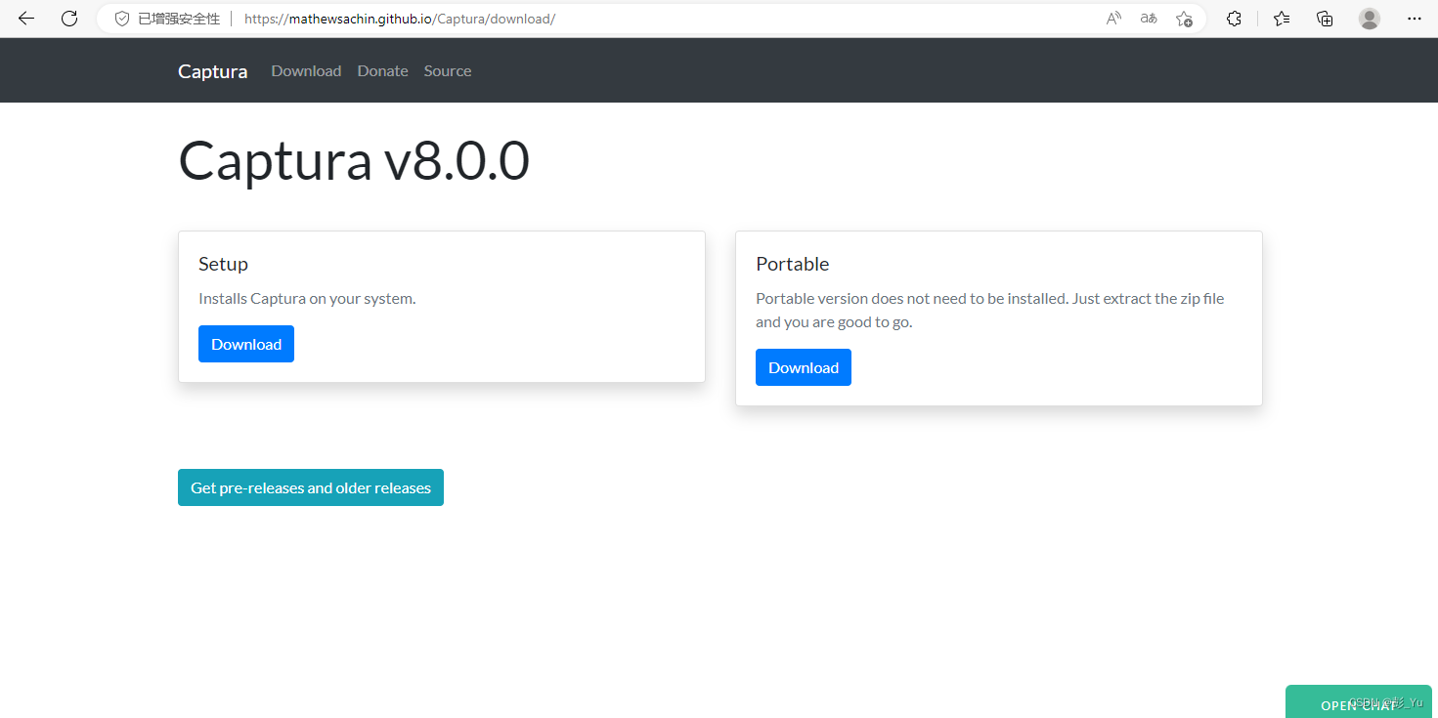Screen dimensions: 1438x718
Task: Download the Portable zip version
Action: pyautogui.click(x=804, y=367)
